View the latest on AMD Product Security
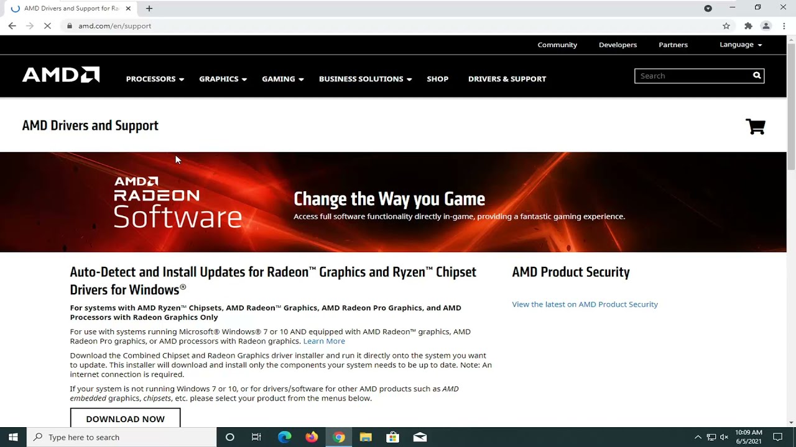Image resolution: width=796 pixels, height=447 pixels. (585, 304)
